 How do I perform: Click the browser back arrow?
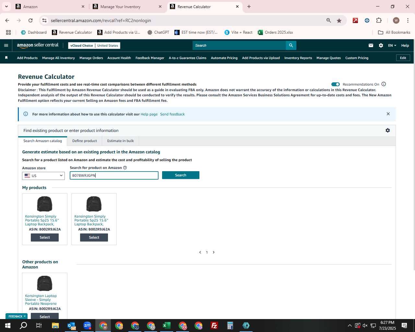[7, 20]
